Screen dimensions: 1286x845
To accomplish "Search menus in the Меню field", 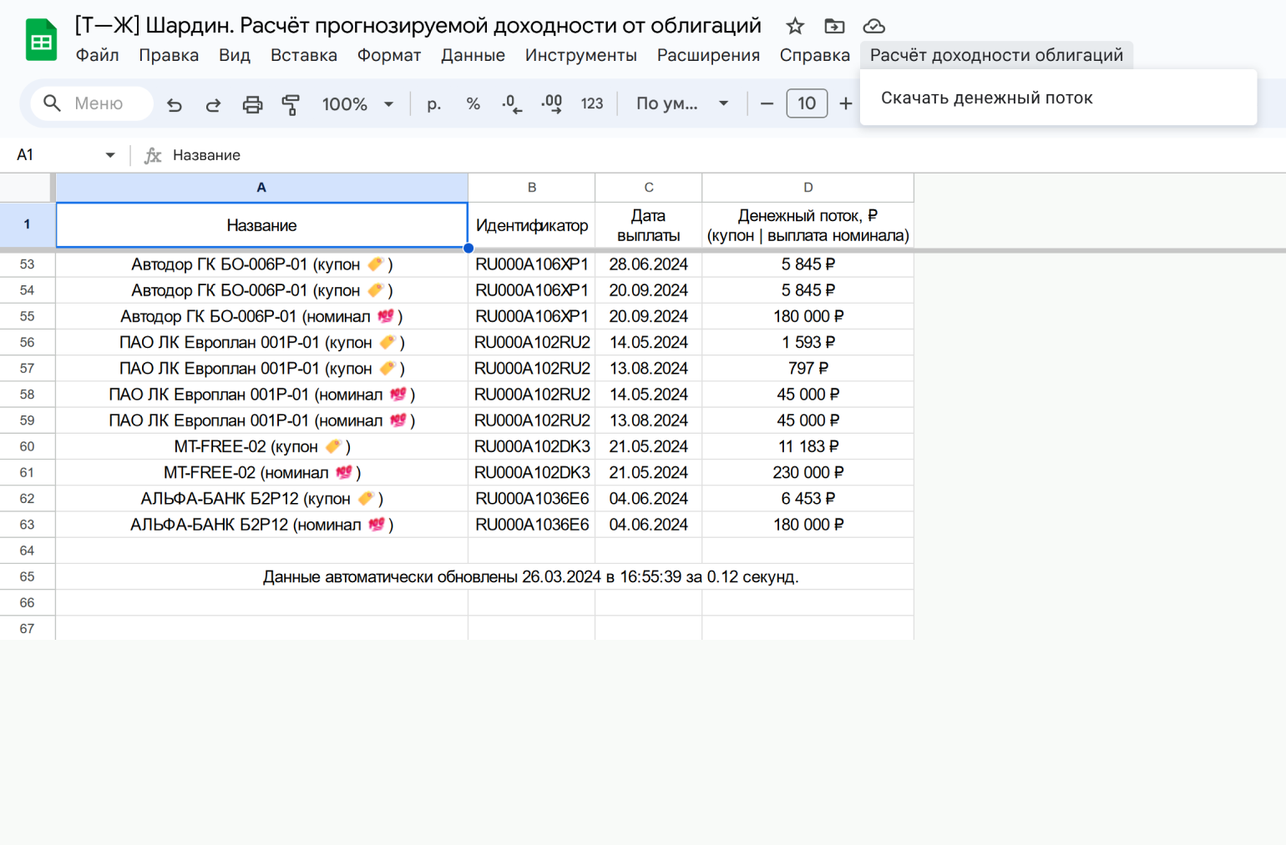I will click(92, 103).
